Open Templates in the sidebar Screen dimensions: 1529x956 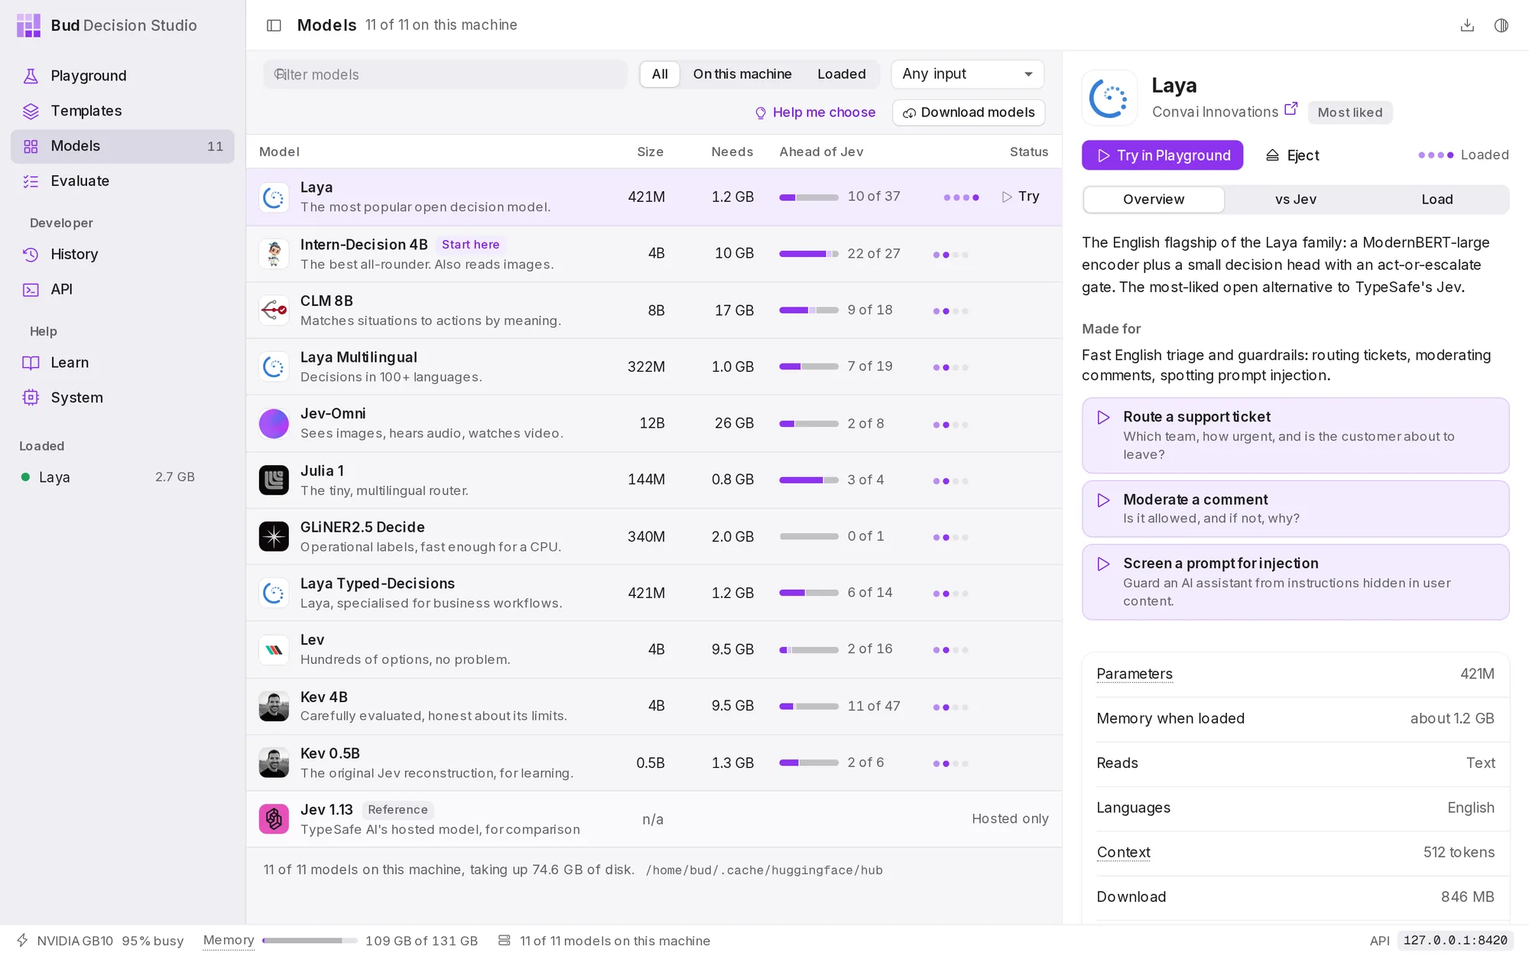tap(122, 111)
